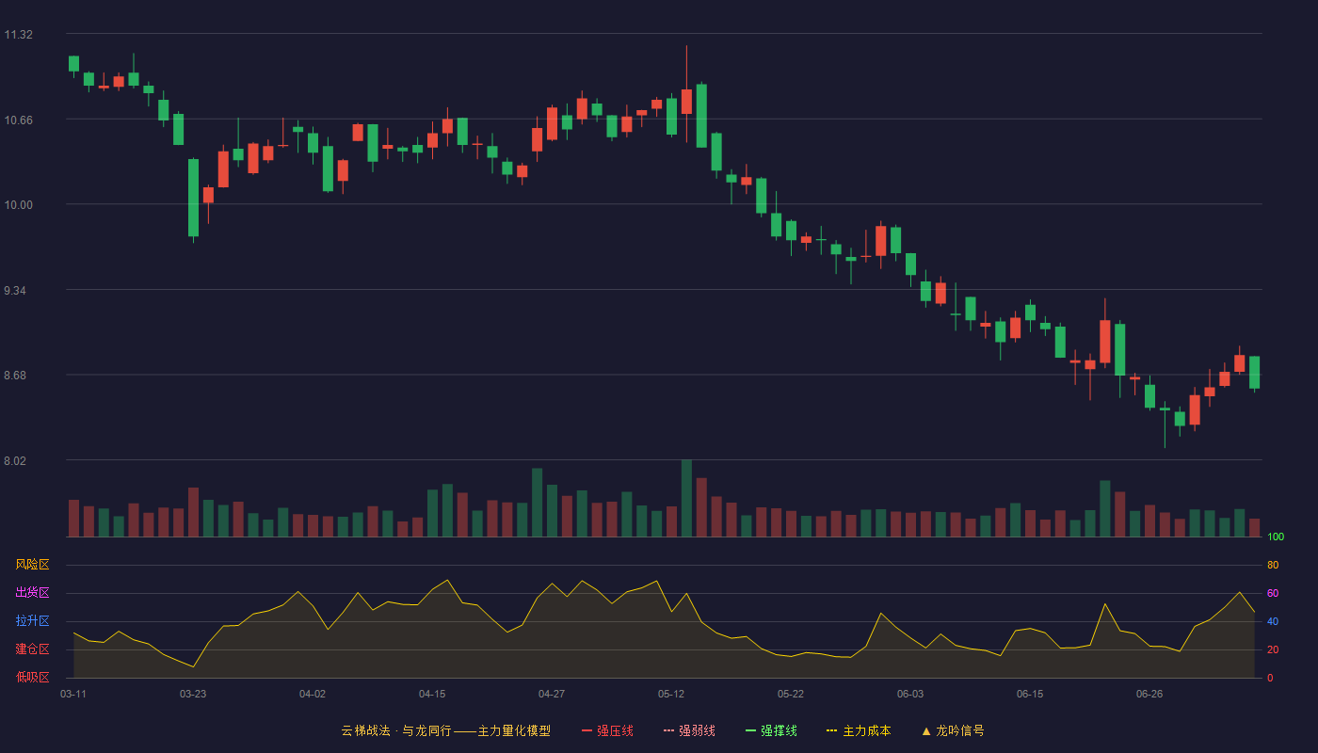Select the 低吸区 zone label

pos(32,677)
